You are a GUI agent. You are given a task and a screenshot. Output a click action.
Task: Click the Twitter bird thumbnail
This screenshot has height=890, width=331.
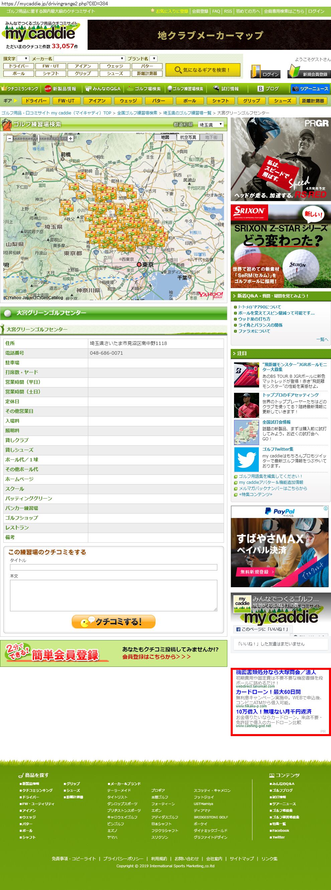(x=246, y=459)
